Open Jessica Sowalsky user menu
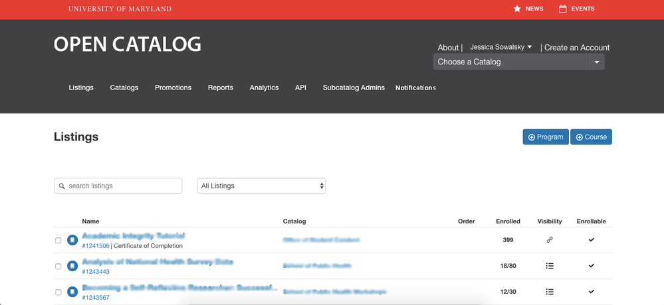The height and width of the screenshot is (305, 664). pos(501,47)
